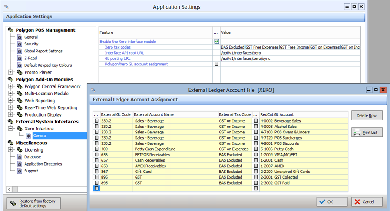This screenshot has width=390, height=211.
Task: Click the Database gear icon
Action: tap(20, 157)
